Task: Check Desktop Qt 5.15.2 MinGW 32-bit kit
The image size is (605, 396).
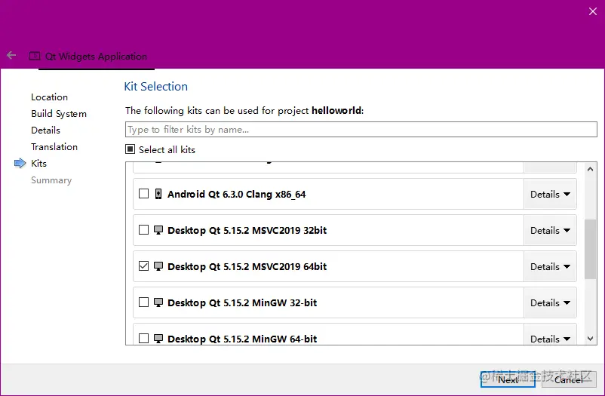Action: tap(143, 302)
